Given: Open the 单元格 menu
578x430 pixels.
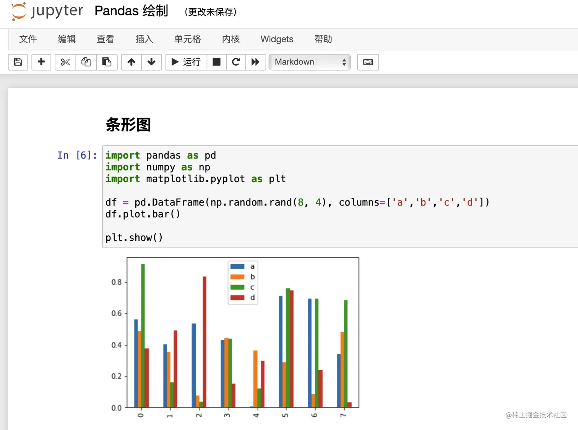Looking at the screenshot, I should (x=187, y=39).
